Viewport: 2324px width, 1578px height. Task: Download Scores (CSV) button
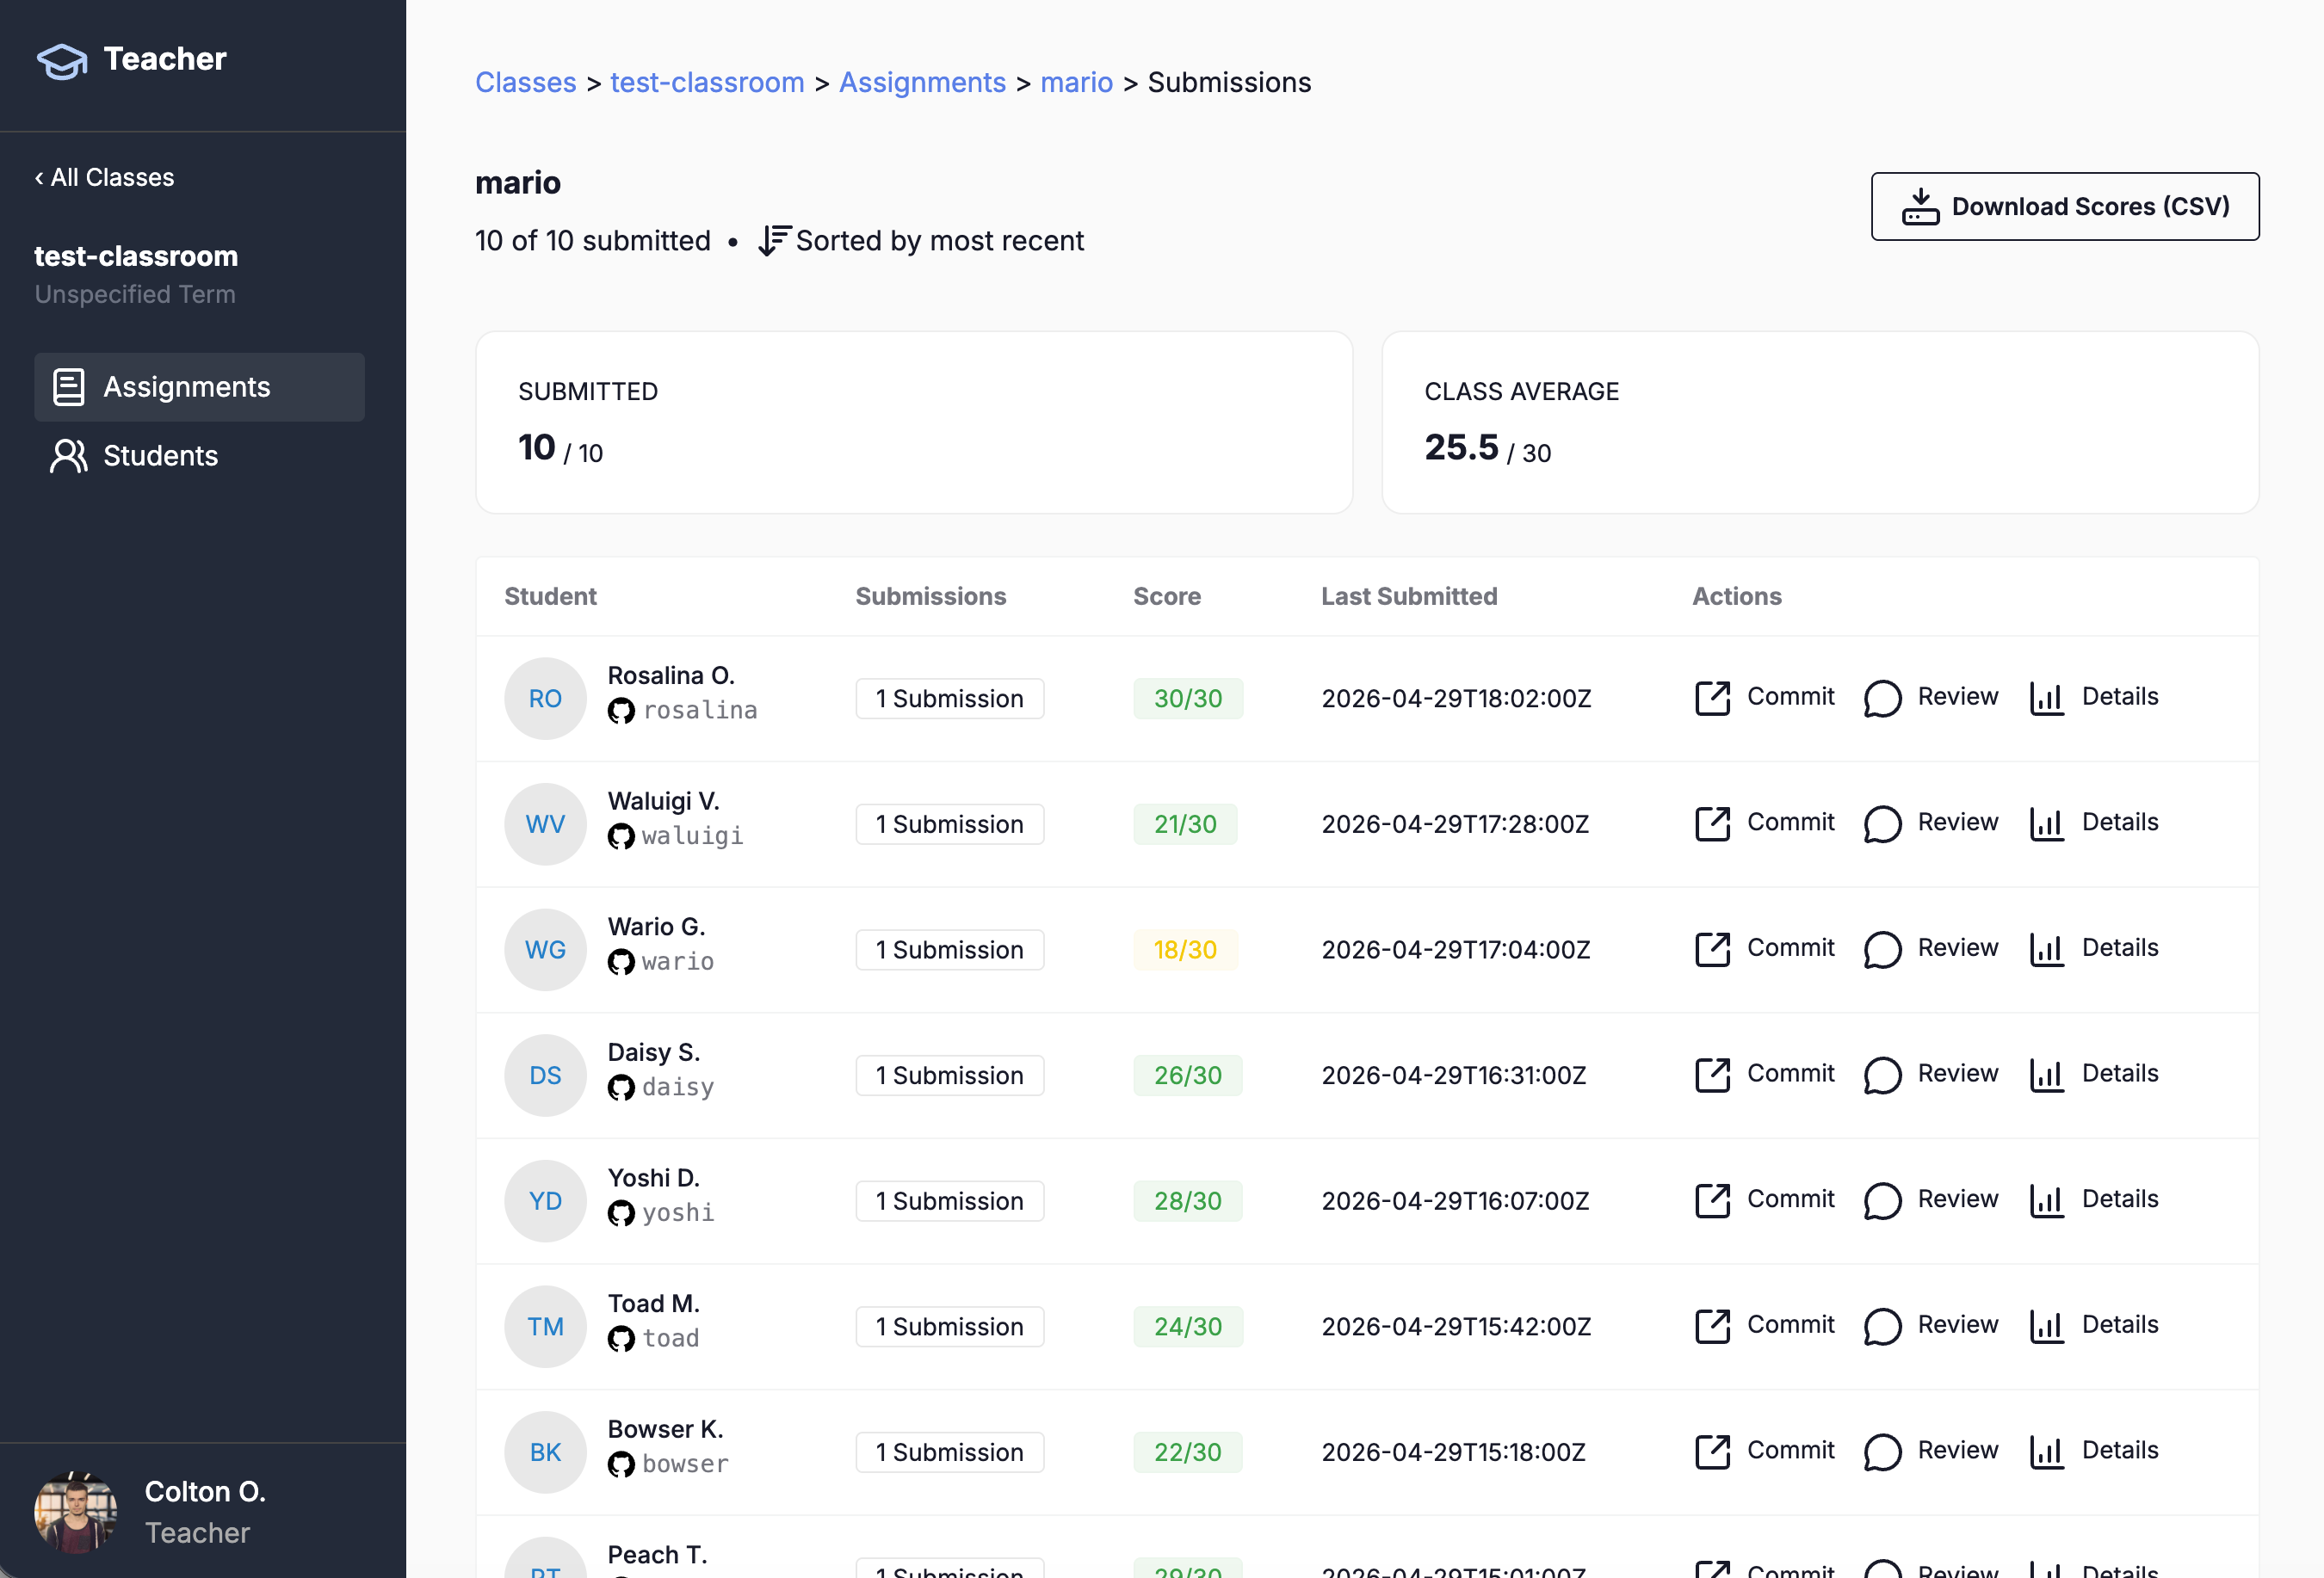tap(2064, 206)
